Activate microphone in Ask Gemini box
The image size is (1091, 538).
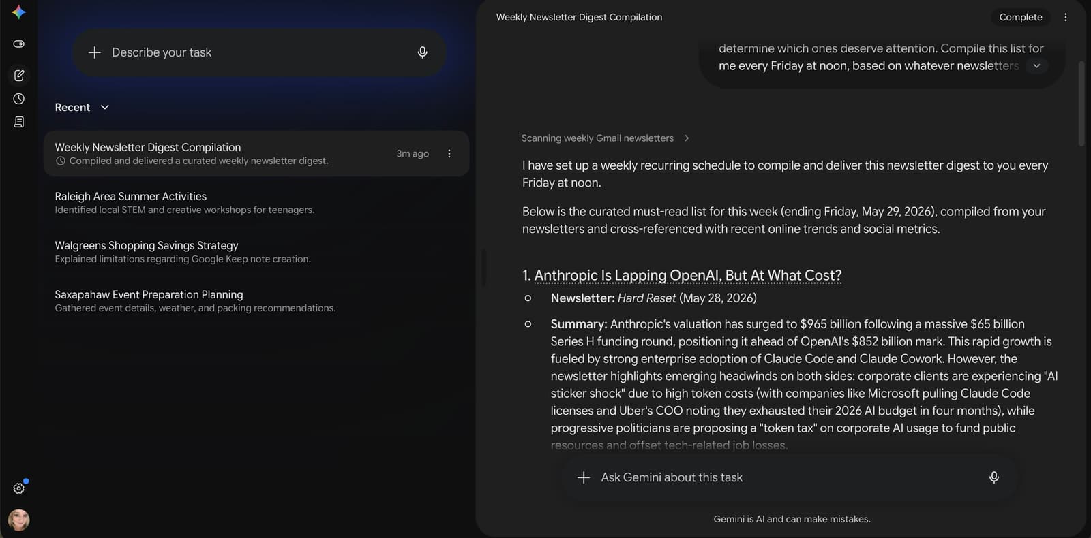(x=994, y=477)
